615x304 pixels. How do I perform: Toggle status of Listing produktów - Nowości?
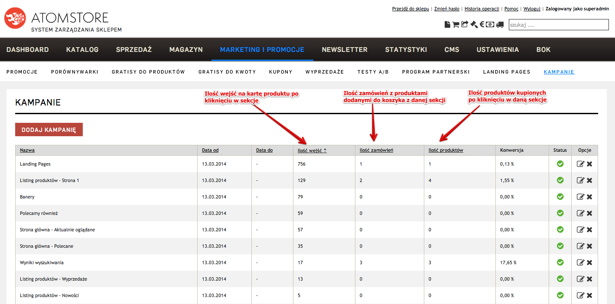(x=560, y=295)
